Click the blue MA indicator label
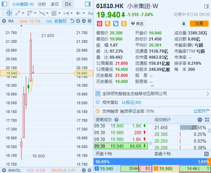The height and width of the screenshot is (173, 211). 49,21
